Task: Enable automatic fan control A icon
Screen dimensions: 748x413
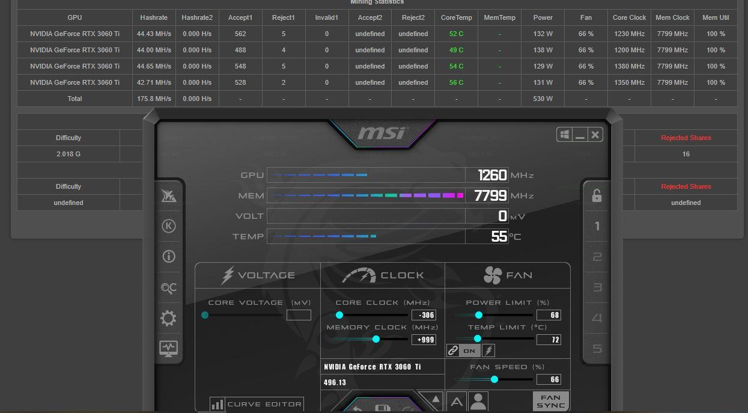Action: (x=457, y=402)
